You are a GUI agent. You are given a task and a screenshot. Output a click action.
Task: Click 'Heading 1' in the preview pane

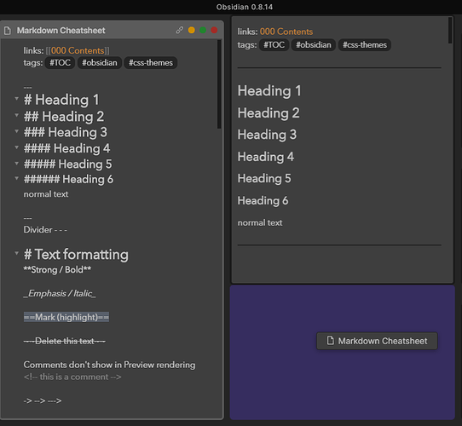pyautogui.click(x=269, y=90)
